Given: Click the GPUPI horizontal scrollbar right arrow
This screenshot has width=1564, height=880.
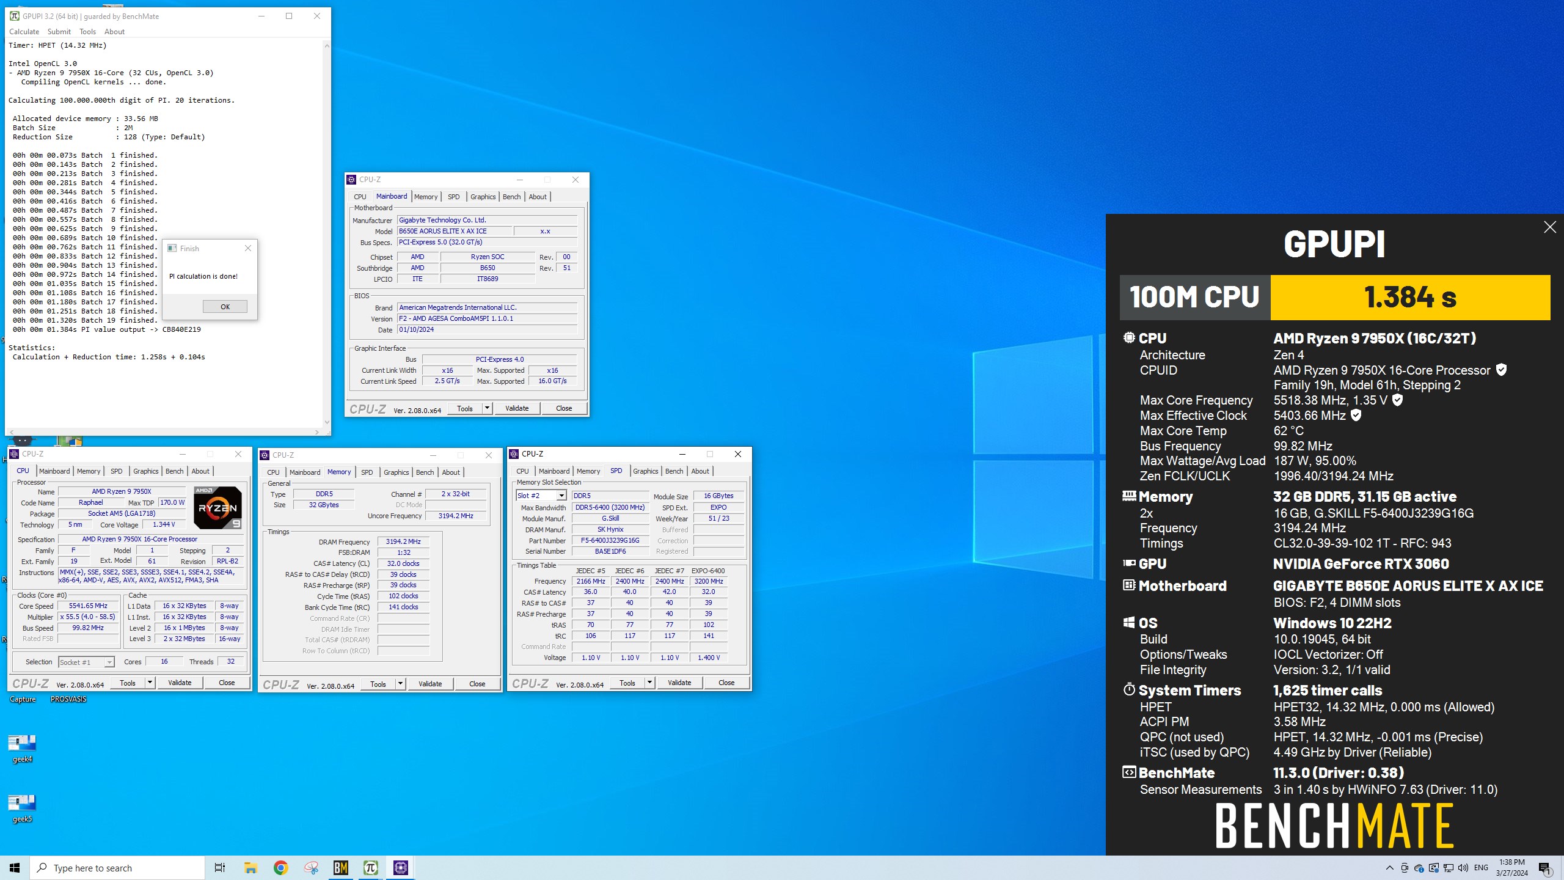Looking at the screenshot, I should click(316, 432).
